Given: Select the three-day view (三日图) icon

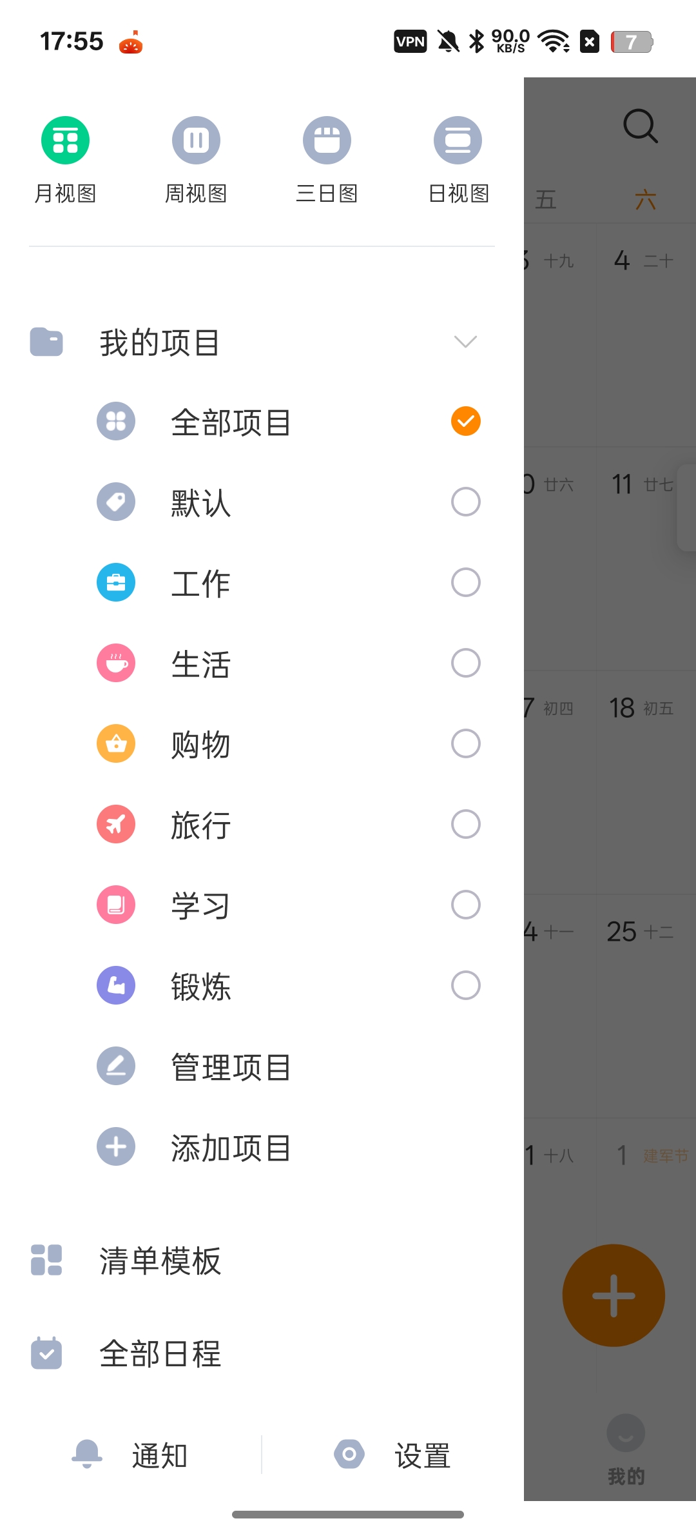Looking at the screenshot, I should [x=327, y=140].
